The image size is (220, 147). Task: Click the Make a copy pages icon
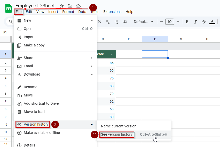pyautogui.click(x=19, y=45)
